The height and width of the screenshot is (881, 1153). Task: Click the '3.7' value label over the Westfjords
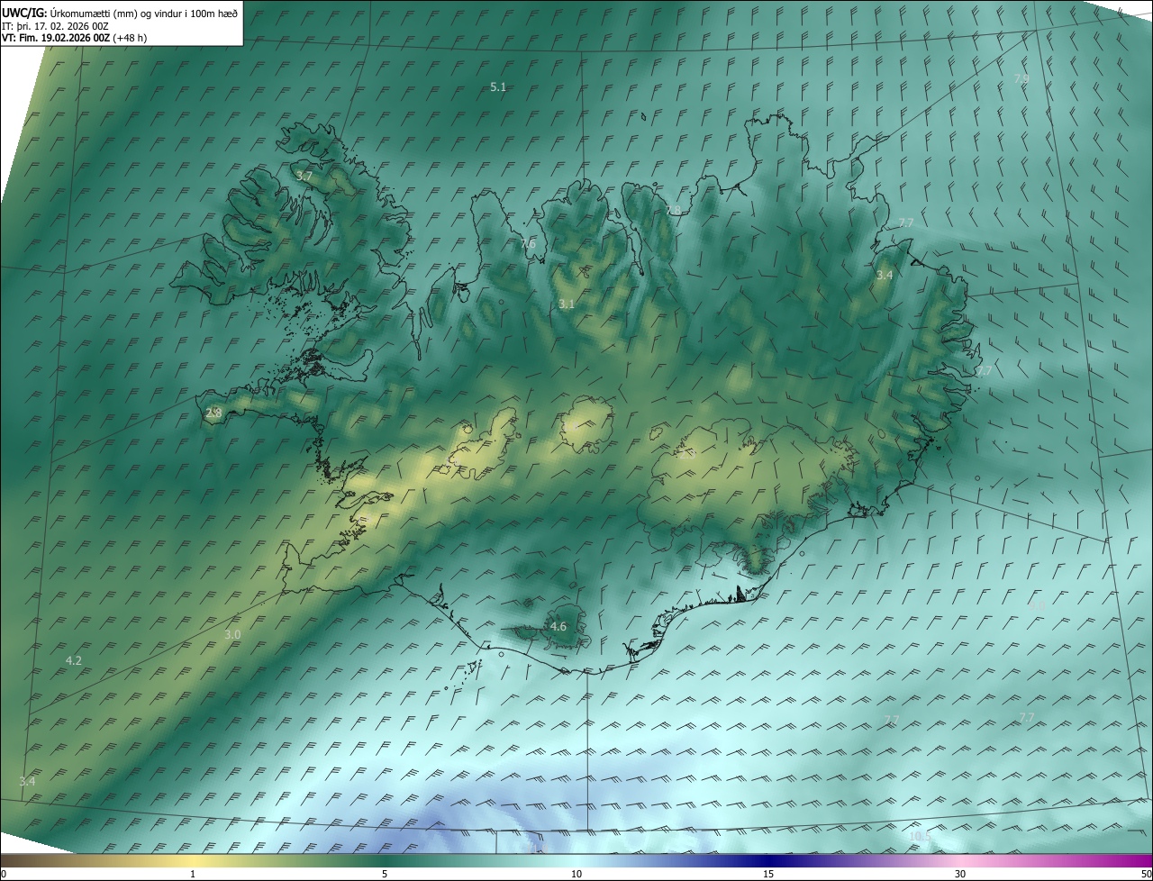tap(304, 177)
